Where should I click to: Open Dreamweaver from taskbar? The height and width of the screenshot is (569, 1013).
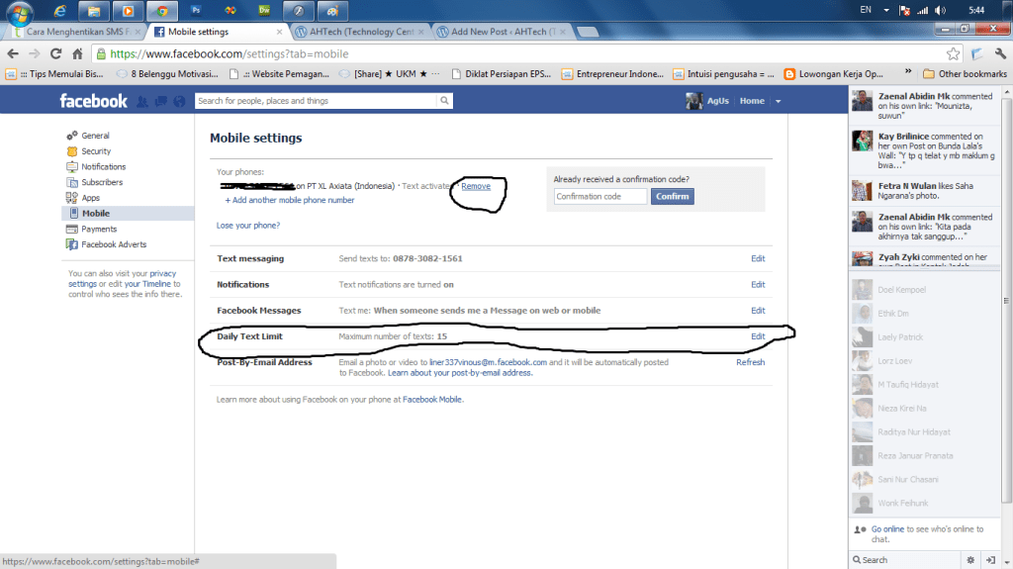264,11
